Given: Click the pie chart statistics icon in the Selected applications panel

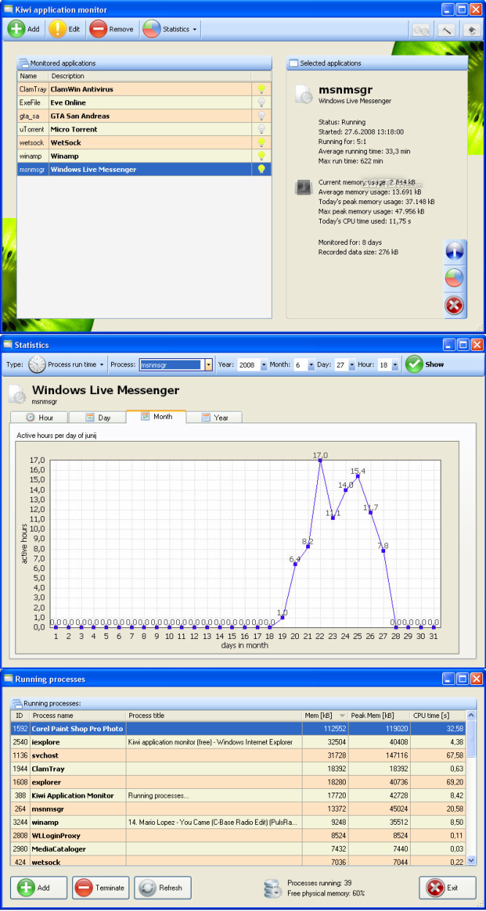Looking at the screenshot, I should [x=455, y=278].
